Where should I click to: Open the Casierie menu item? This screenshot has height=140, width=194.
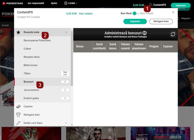point(42,106)
